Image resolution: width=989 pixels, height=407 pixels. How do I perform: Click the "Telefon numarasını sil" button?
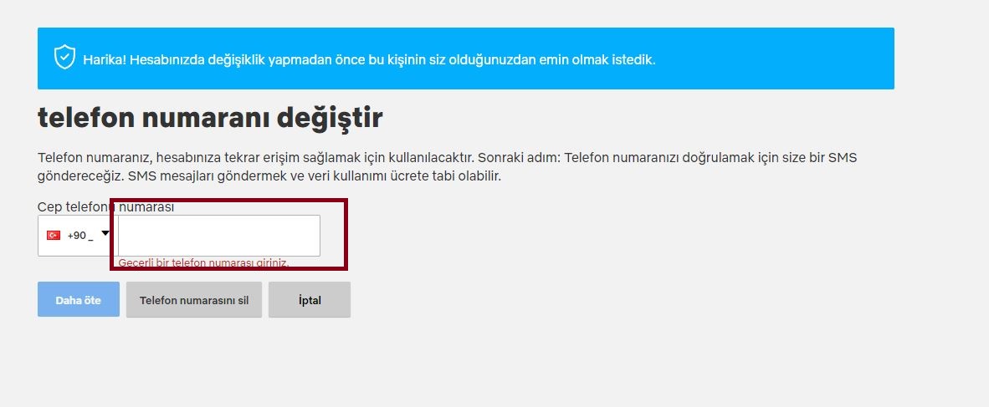(194, 300)
